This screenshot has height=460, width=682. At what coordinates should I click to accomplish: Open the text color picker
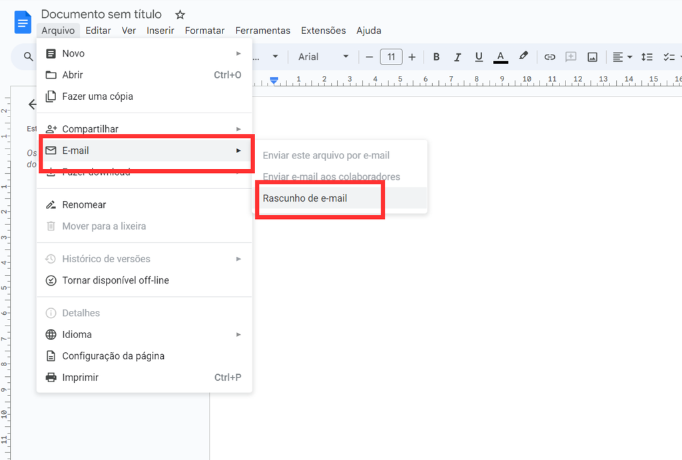pos(501,57)
